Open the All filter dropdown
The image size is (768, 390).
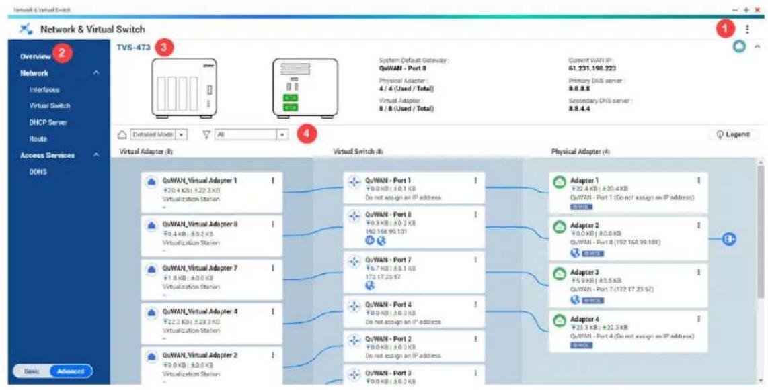click(251, 134)
